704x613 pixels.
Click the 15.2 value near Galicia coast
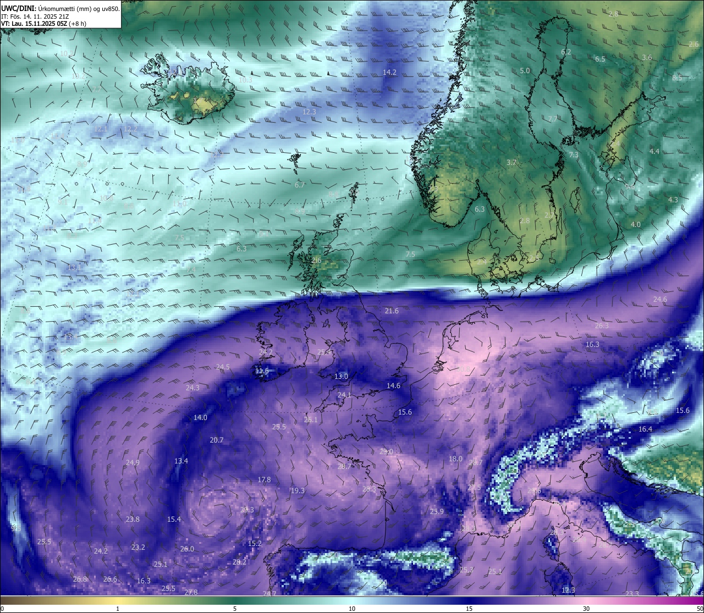tap(255, 543)
